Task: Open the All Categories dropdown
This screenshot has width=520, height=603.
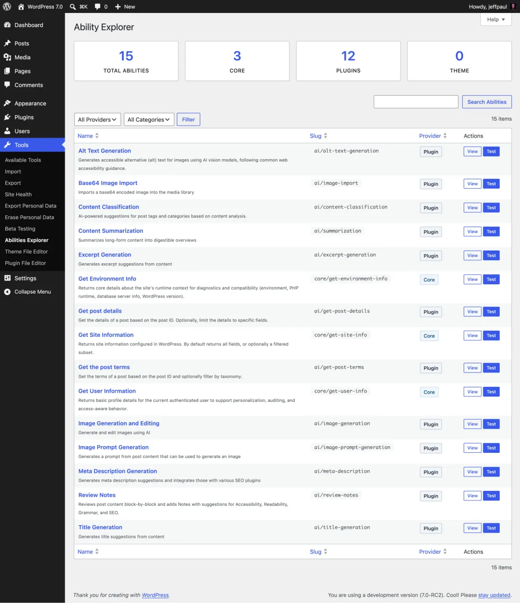Action: coord(149,119)
